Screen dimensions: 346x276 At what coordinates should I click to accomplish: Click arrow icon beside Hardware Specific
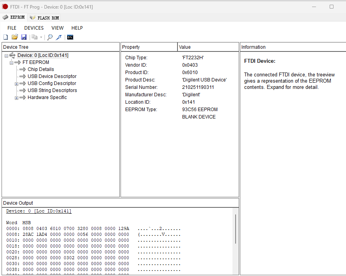point(23,98)
